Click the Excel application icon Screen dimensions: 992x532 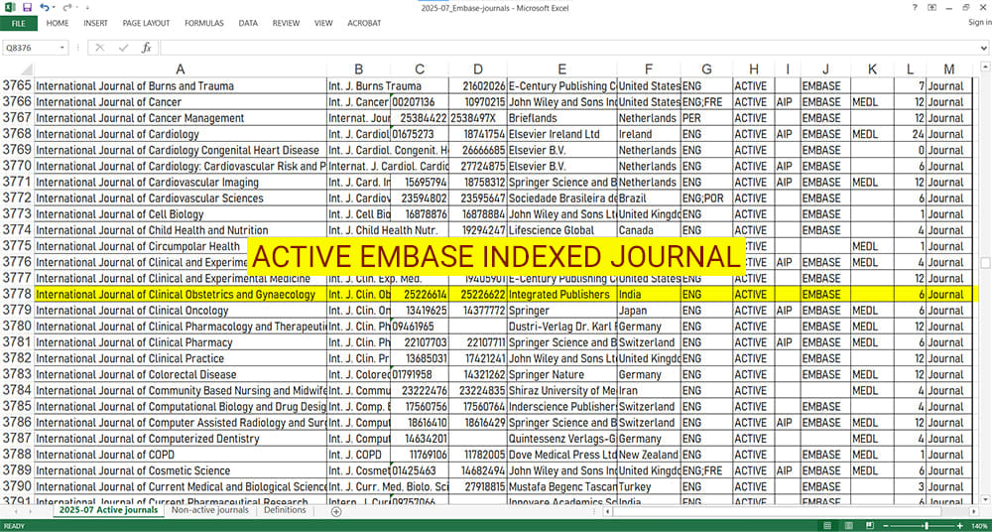tap(10, 8)
